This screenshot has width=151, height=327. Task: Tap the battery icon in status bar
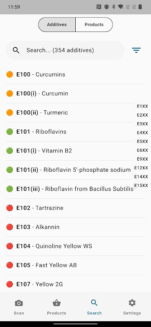140,7
